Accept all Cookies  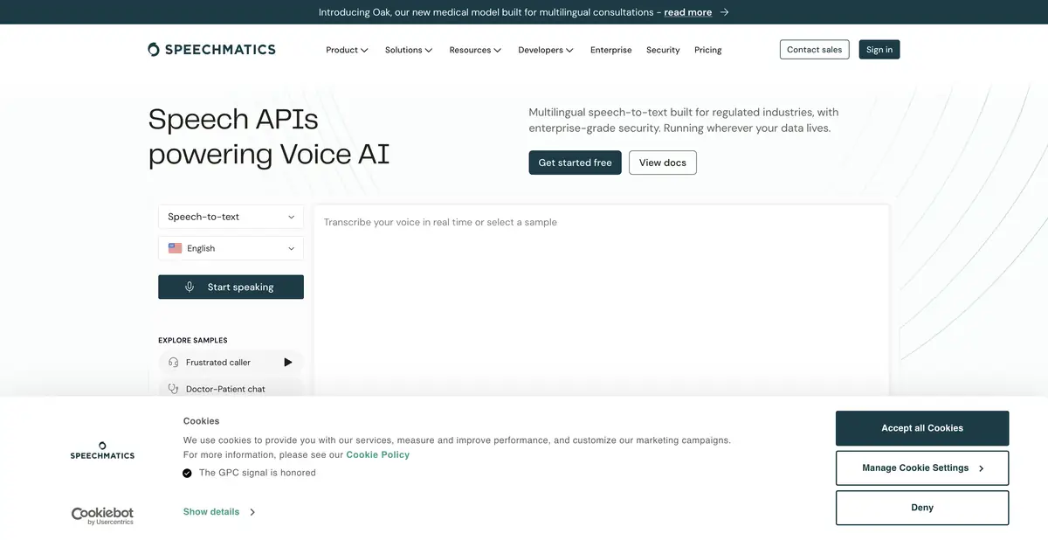[x=922, y=428]
